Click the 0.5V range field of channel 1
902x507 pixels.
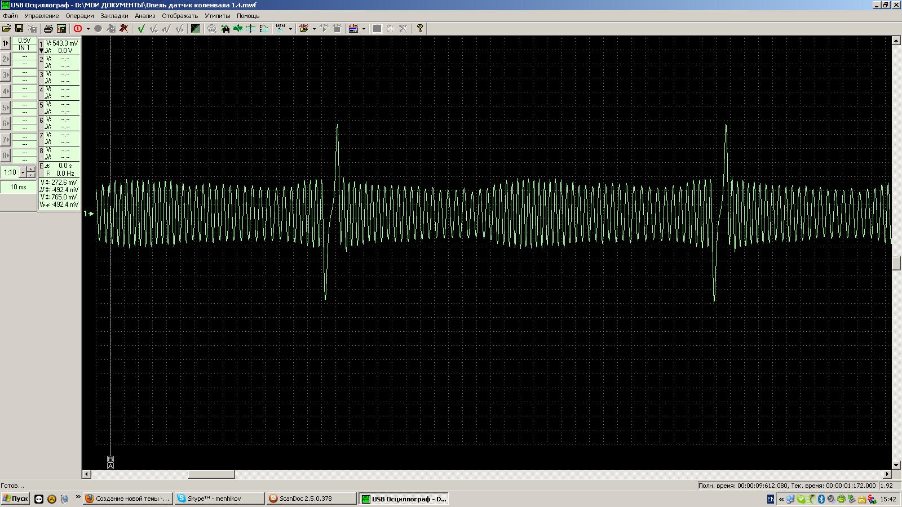24,41
